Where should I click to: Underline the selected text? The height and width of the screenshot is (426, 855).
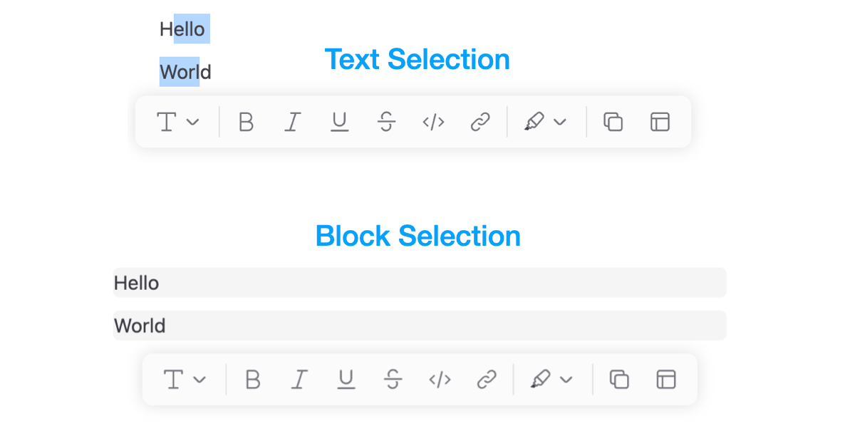(x=339, y=122)
